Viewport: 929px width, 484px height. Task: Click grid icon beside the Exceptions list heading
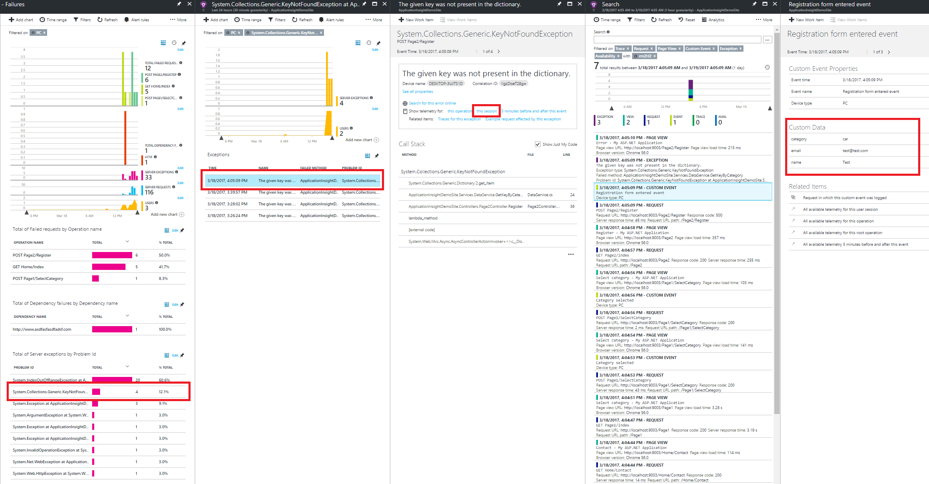[367, 156]
